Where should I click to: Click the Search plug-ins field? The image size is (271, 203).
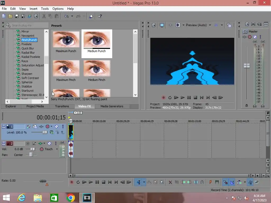click(27, 25)
